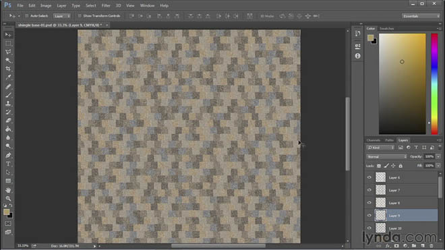Toggle lock transparent pixels
Image resolution: width=445 pixels, height=250 pixels.
(x=379, y=166)
